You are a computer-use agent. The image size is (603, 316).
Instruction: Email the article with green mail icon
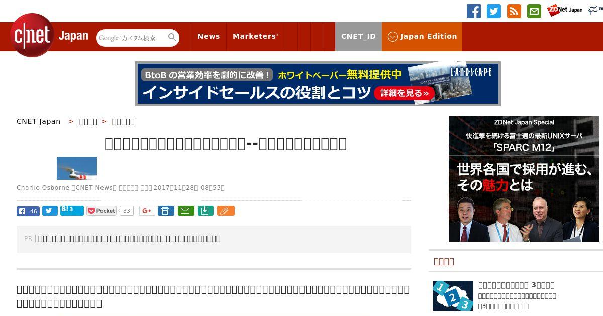pyautogui.click(x=185, y=211)
